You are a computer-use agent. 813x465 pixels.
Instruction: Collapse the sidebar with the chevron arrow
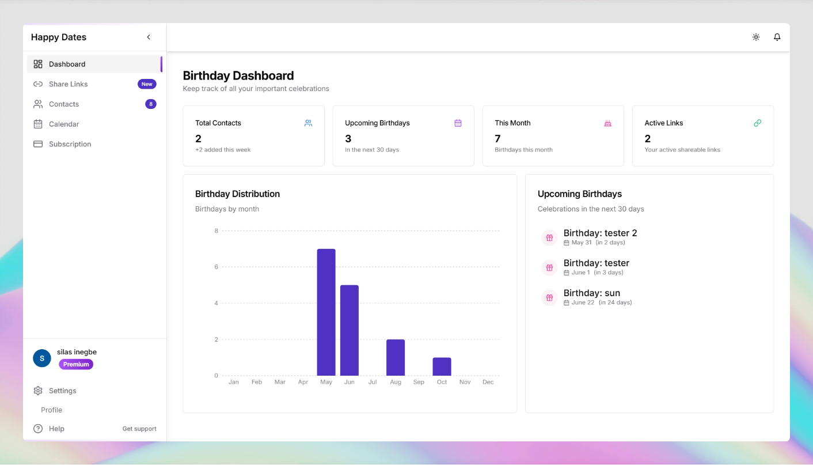(149, 37)
